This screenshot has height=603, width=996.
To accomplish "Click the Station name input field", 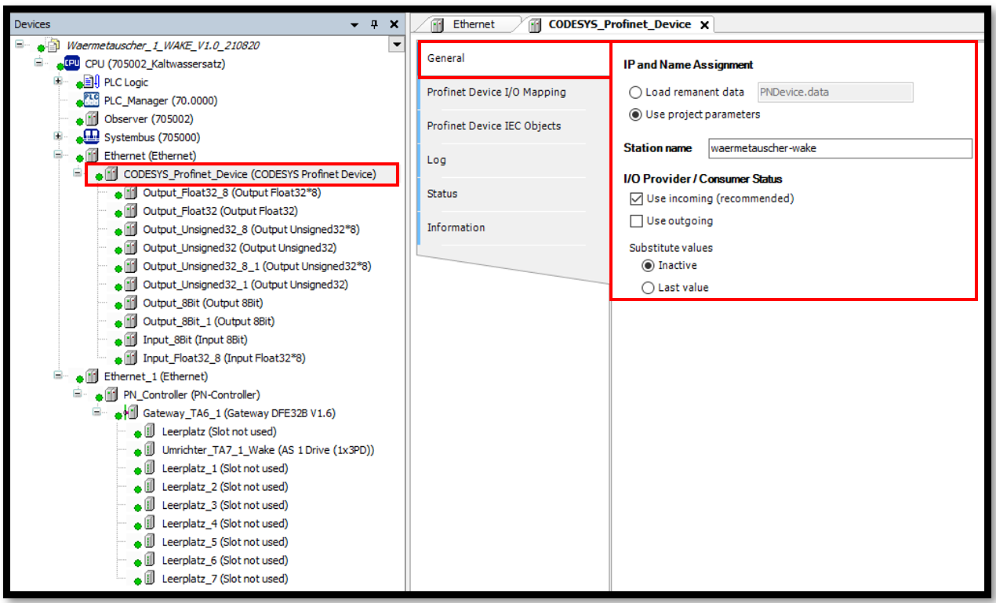I will coord(839,148).
